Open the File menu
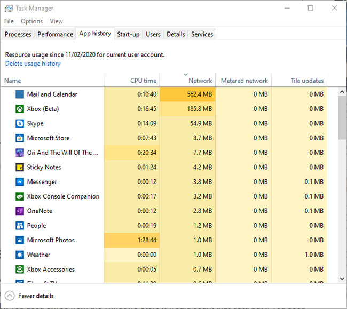347x309 pixels. click(9, 21)
